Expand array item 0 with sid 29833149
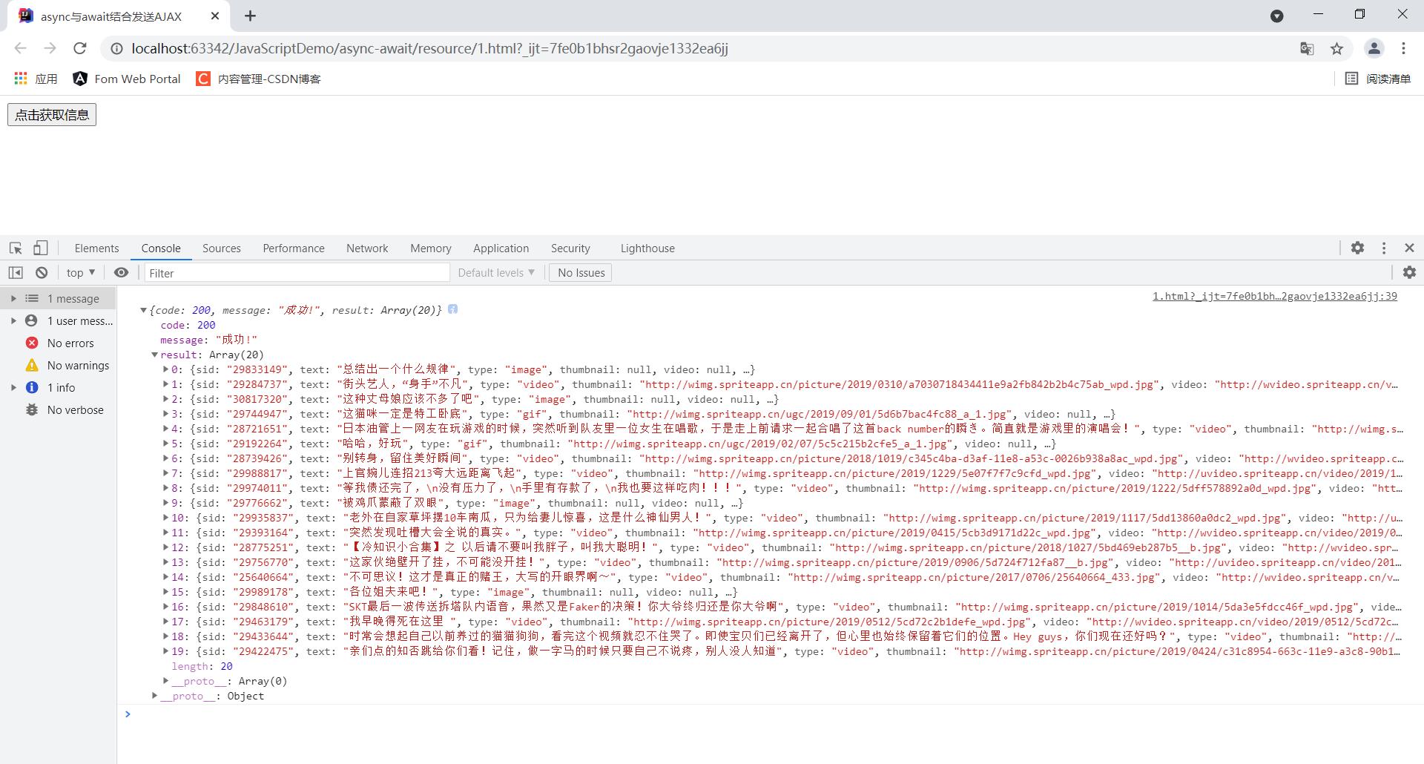The width and height of the screenshot is (1424, 764). tap(166, 369)
